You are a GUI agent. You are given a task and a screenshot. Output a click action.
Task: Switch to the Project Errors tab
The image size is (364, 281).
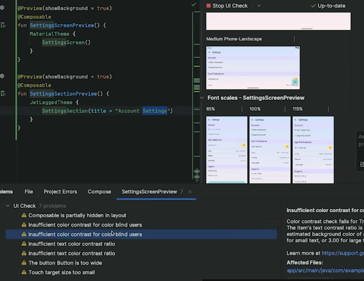point(60,192)
